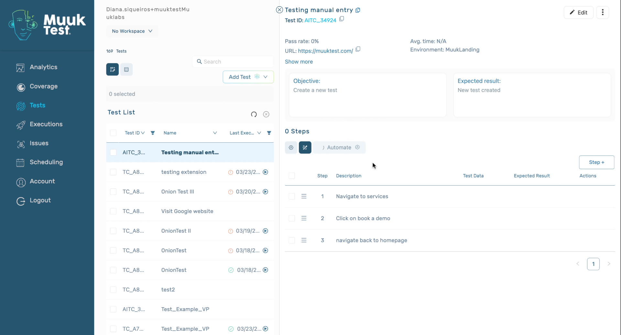
Task: Select the automated steps gear icon
Action: point(291,148)
